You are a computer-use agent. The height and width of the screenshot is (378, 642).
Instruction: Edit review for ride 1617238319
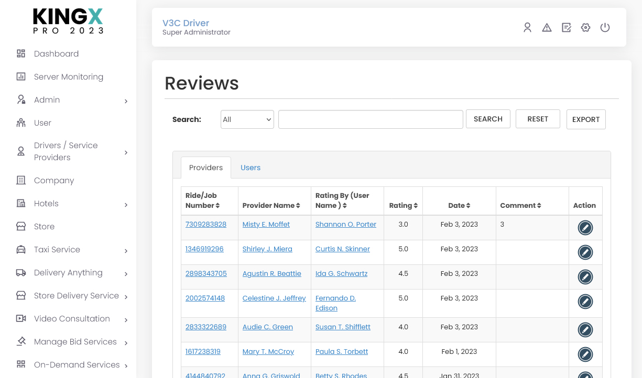click(585, 354)
